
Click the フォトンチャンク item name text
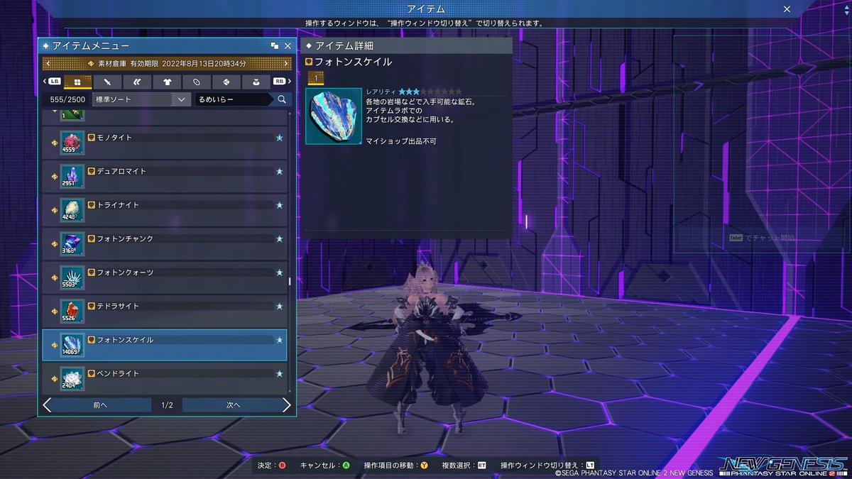pyautogui.click(x=124, y=239)
